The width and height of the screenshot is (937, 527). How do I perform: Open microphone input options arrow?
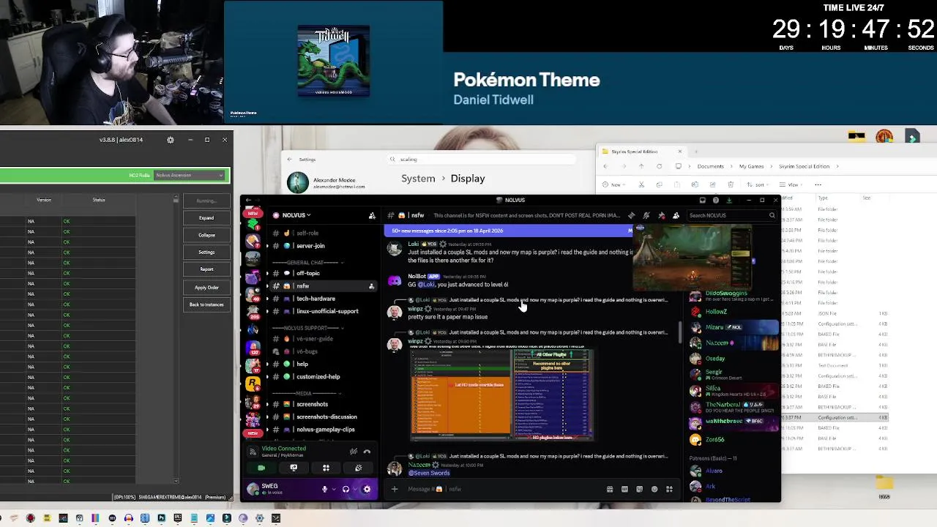334,489
